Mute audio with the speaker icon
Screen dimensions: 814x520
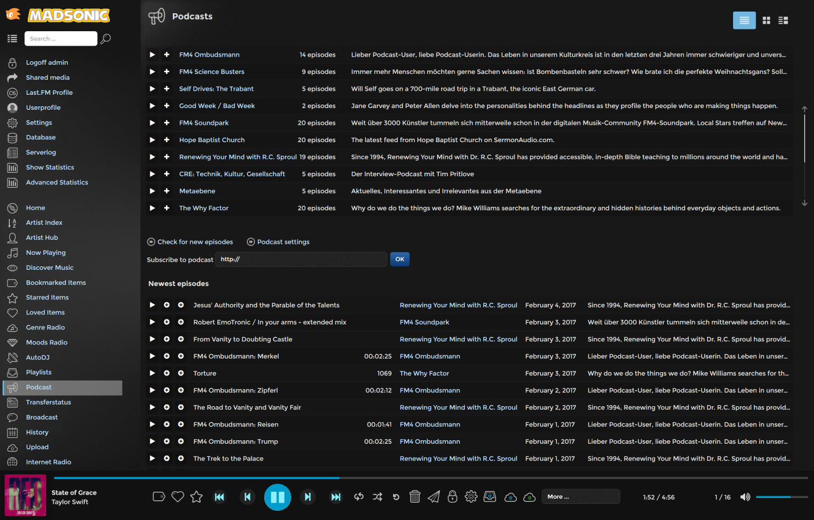click(745, 497)
